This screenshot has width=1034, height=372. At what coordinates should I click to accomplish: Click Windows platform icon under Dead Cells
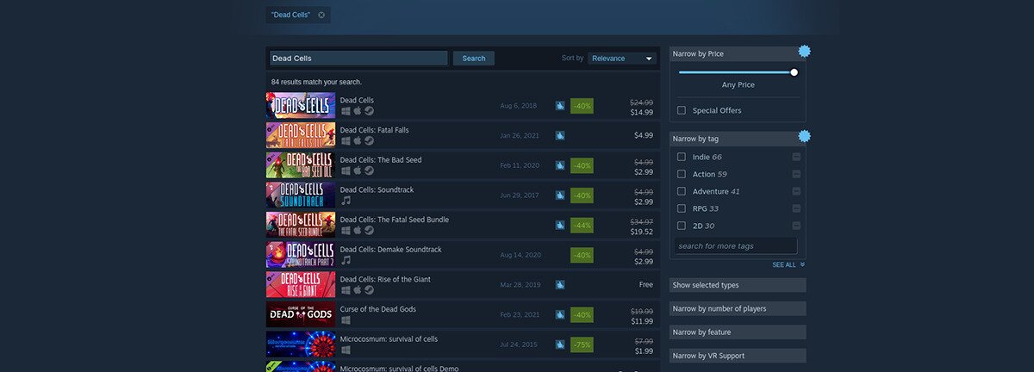(x=345, y=111)
